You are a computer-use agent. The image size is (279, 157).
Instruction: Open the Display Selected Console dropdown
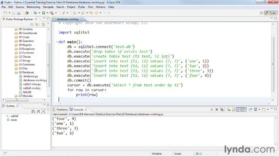259,109
